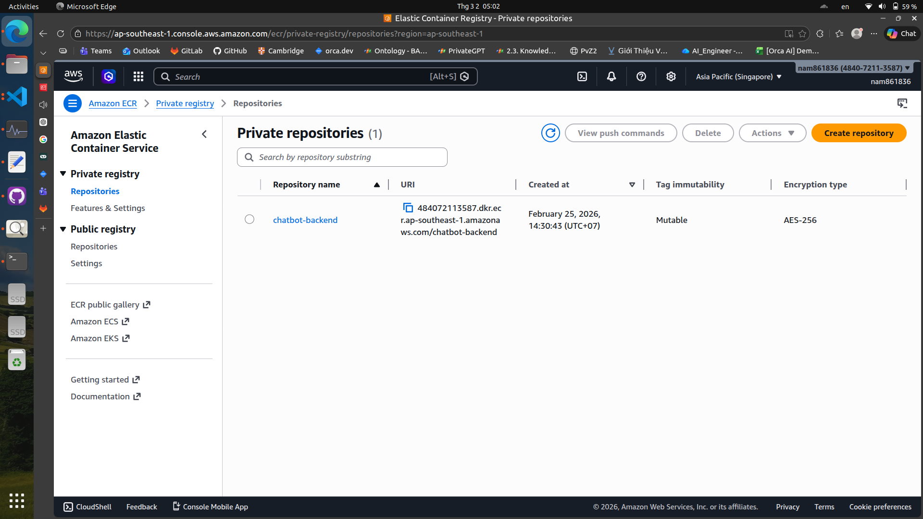
Task: Click the repository substring search field
Action: tap(342, 157)
